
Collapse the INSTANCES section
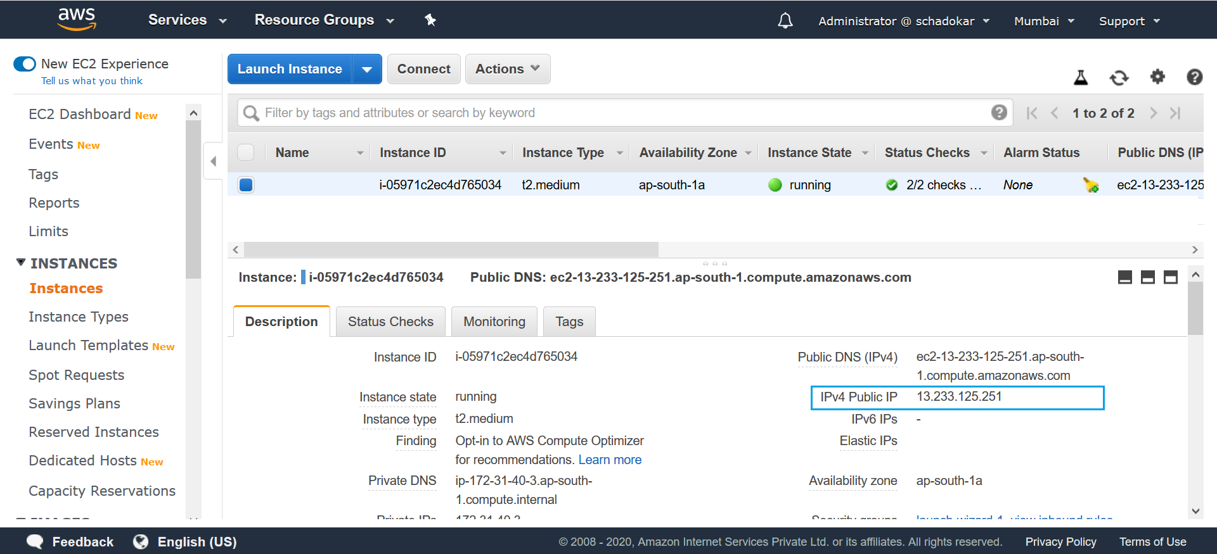pyautogui.click(x=21, y=263)
